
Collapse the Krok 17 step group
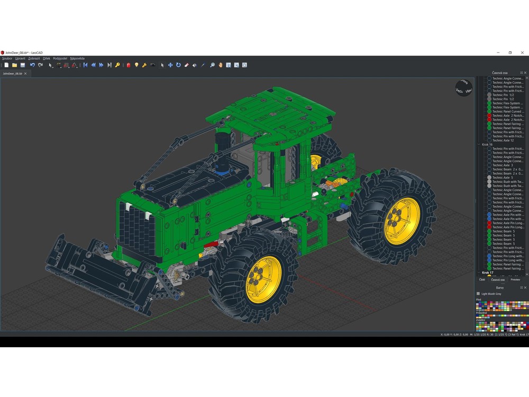(x=479, y=272)
